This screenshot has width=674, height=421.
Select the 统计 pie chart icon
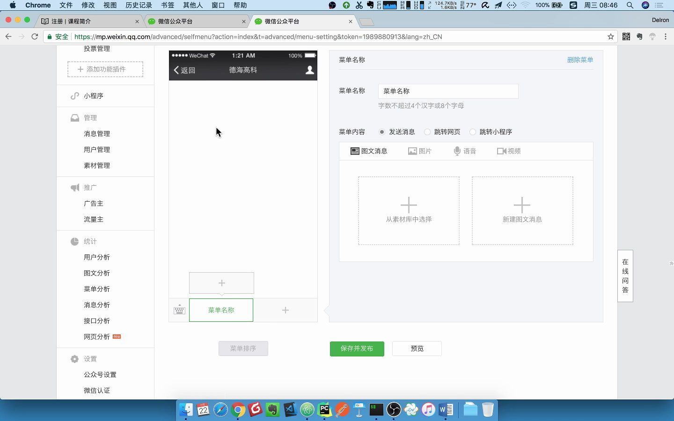tap(75, 241)
